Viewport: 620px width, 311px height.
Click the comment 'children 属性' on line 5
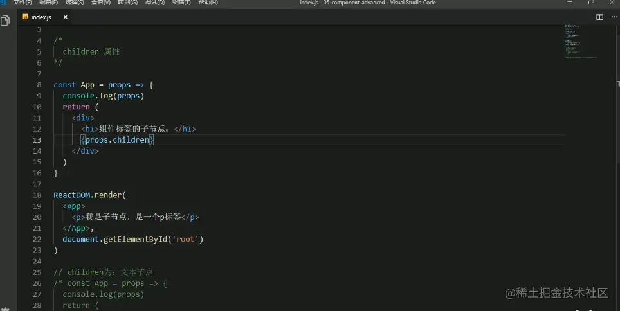[x=91, y=52]
